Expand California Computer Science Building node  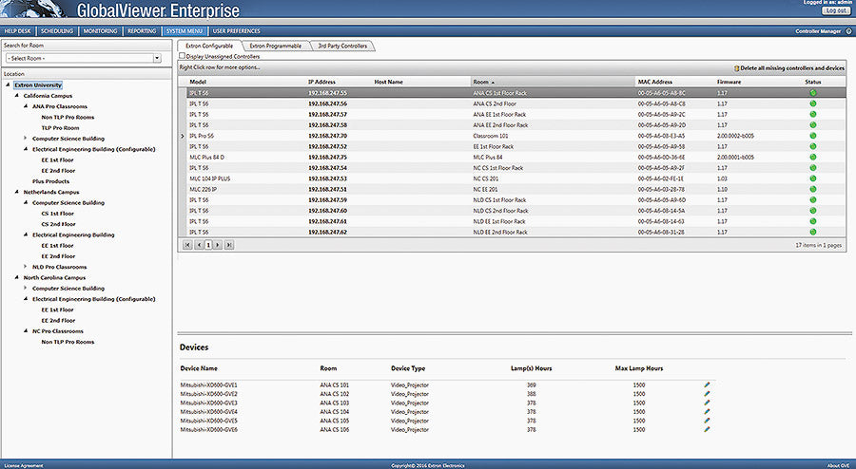[26, 139]
